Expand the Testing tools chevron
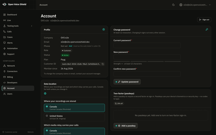The image size is (216, 135). tap(31, 26)
